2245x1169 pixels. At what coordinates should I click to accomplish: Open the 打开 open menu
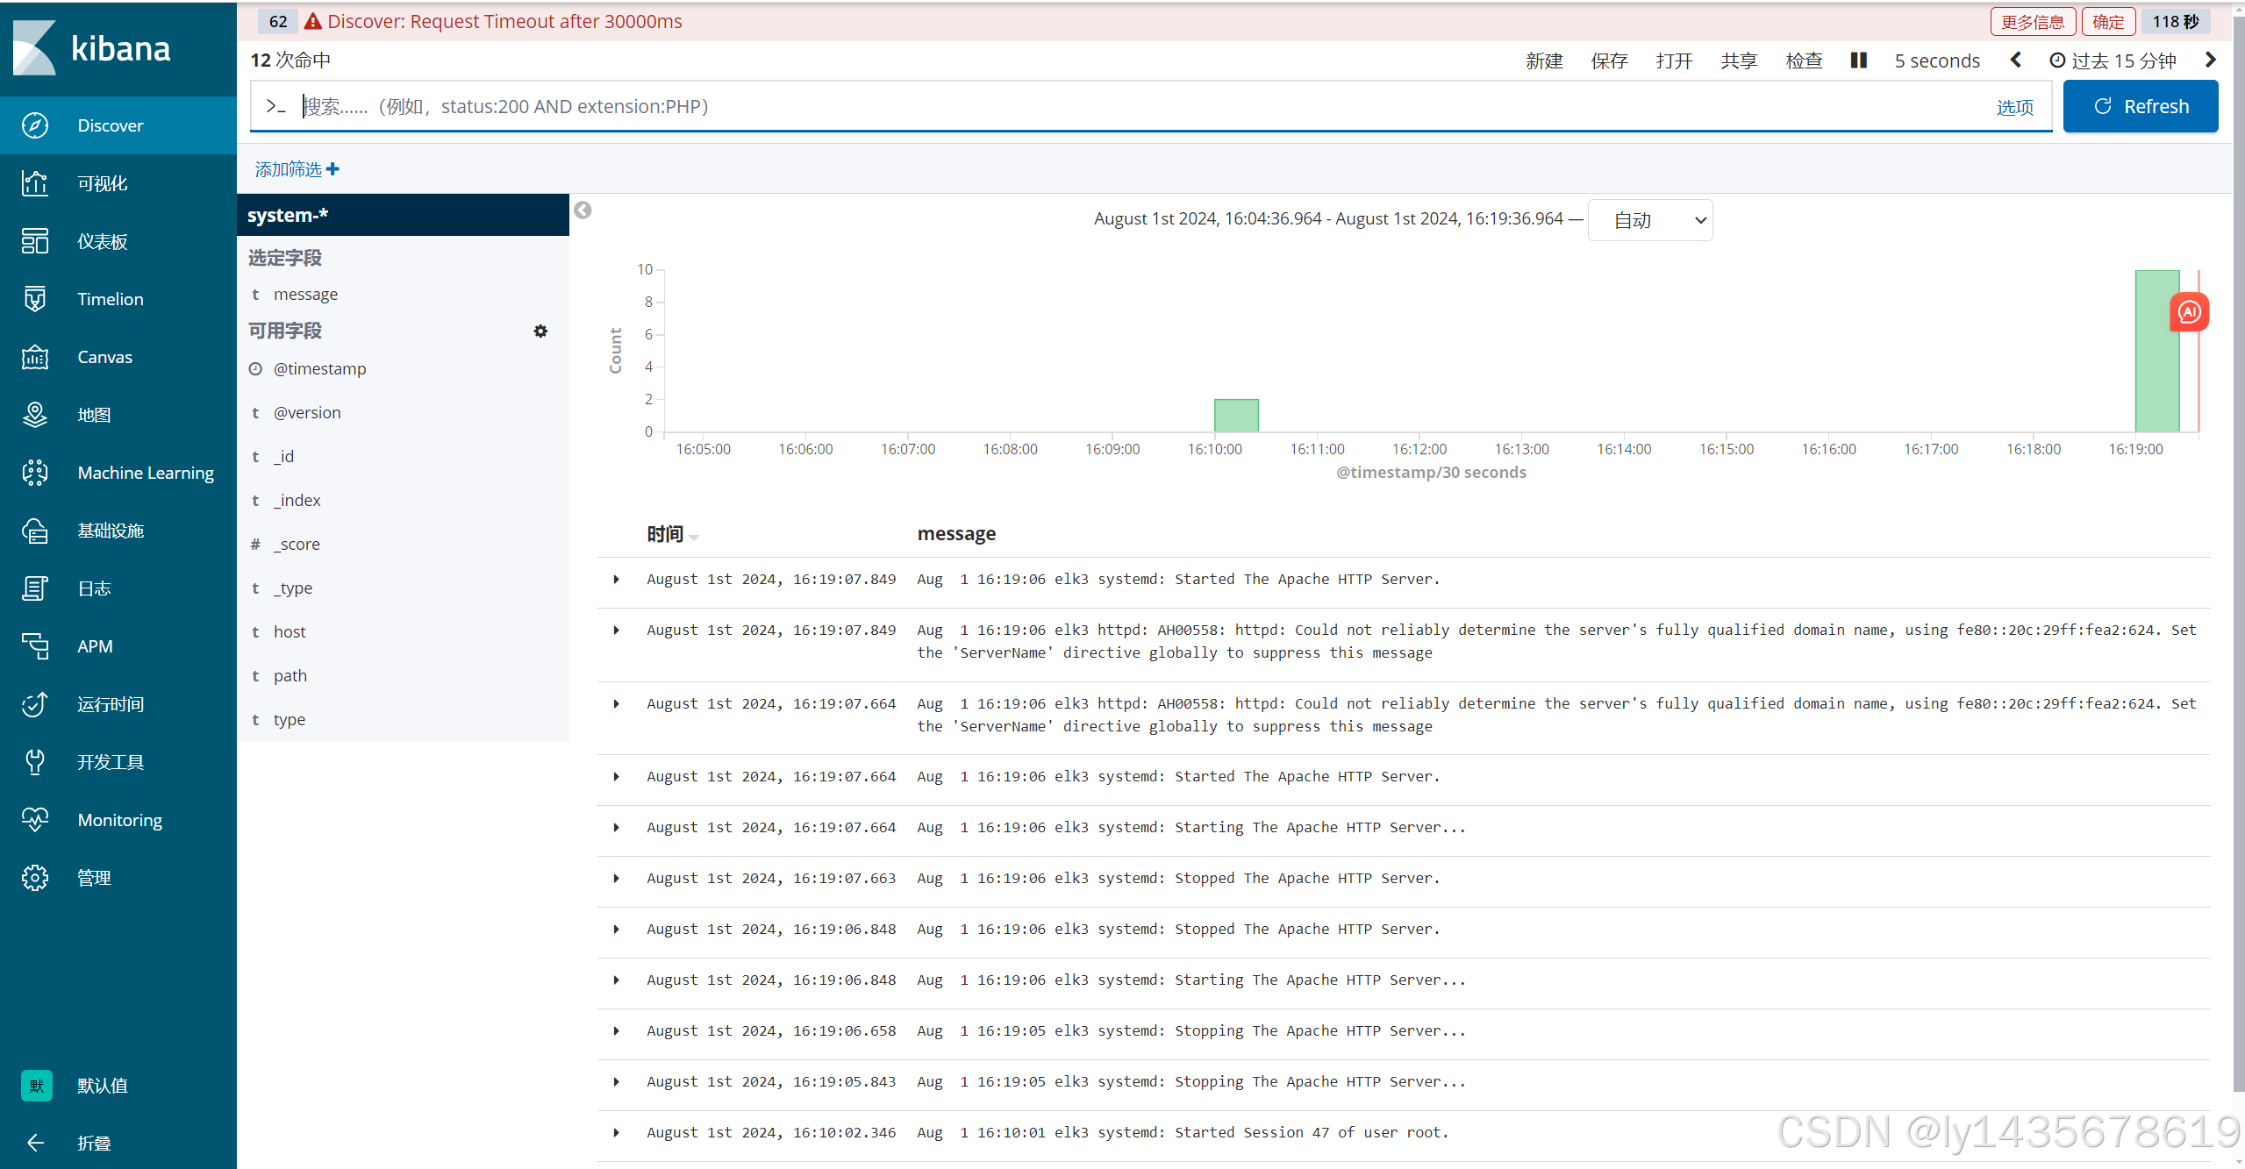[1674, 61]
